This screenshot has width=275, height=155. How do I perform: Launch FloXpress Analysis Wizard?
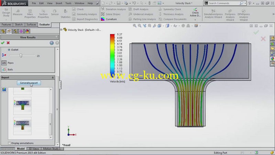(x=230, y=15)
